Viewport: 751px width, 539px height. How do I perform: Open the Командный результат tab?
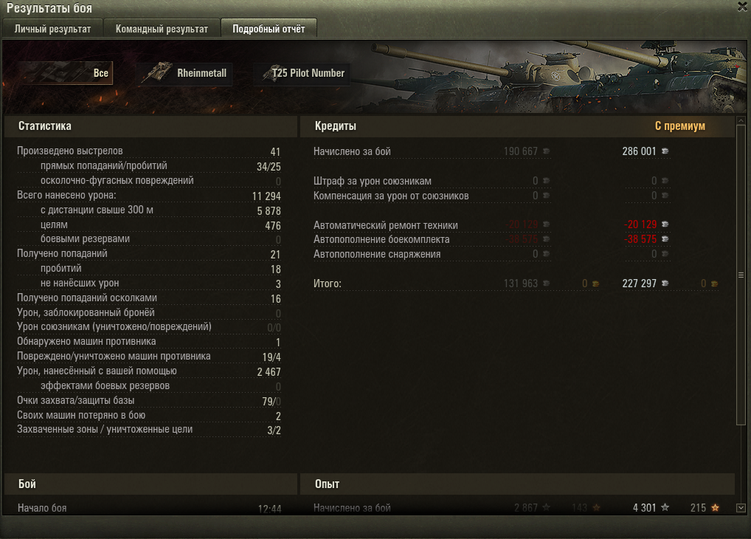coord(162,29)
